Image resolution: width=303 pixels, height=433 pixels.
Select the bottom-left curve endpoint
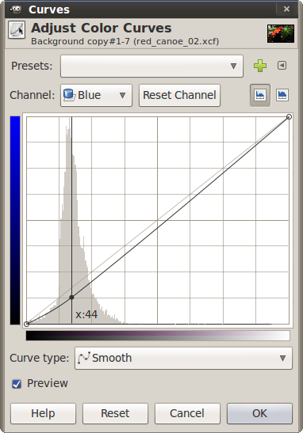(26, 324)
